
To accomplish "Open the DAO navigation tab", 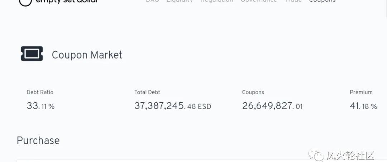I will 152,1.
